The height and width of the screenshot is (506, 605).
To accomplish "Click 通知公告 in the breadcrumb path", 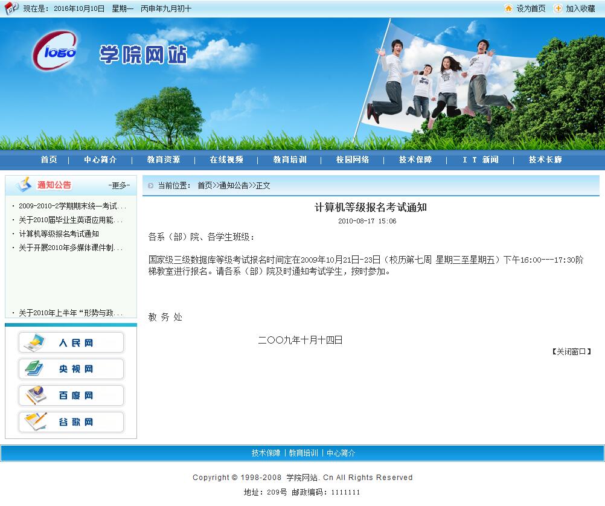I will 234,185.
